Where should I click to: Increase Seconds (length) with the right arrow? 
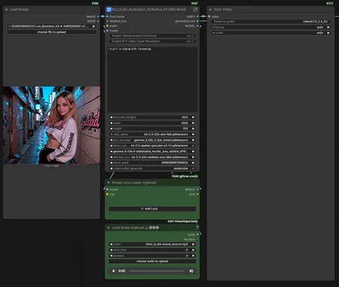[x=193, y=118]
